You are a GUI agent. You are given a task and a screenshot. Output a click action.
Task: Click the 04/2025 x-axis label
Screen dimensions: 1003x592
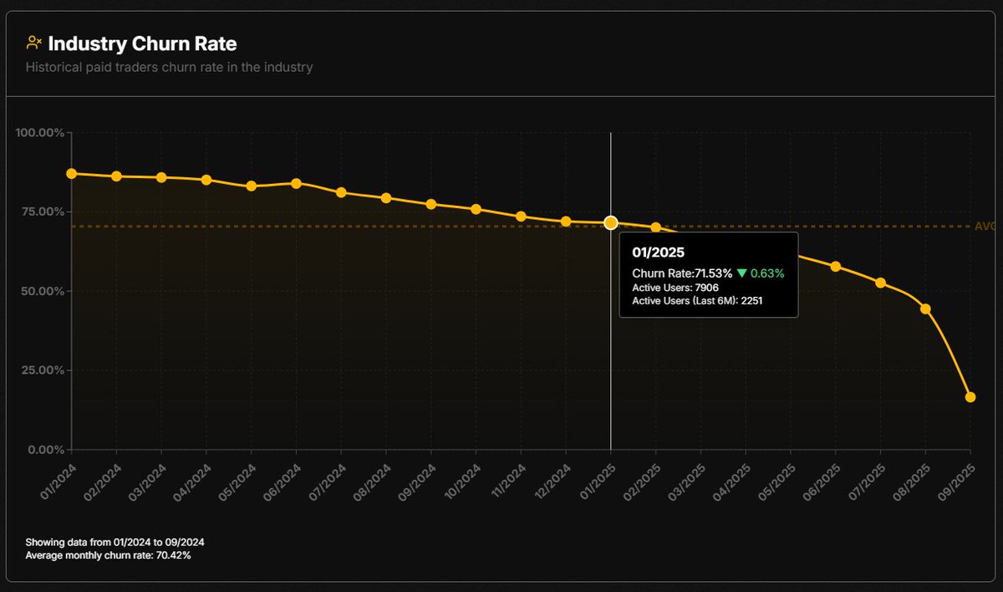731,482
